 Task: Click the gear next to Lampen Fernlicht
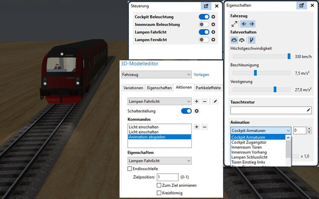click(x=214, y=40)
